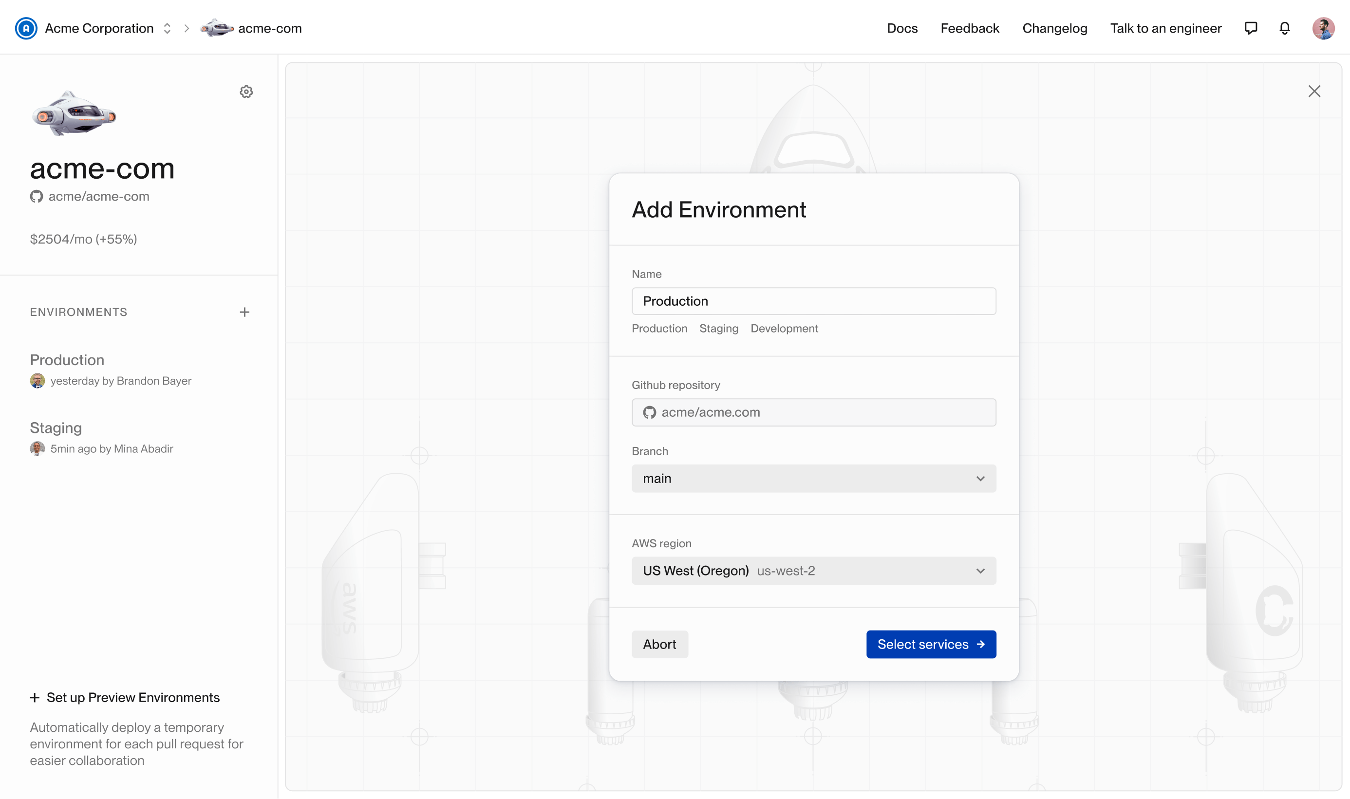Click Select services to continue
The height and width of the screenshot is (799, 1350).
pos(931,644)
